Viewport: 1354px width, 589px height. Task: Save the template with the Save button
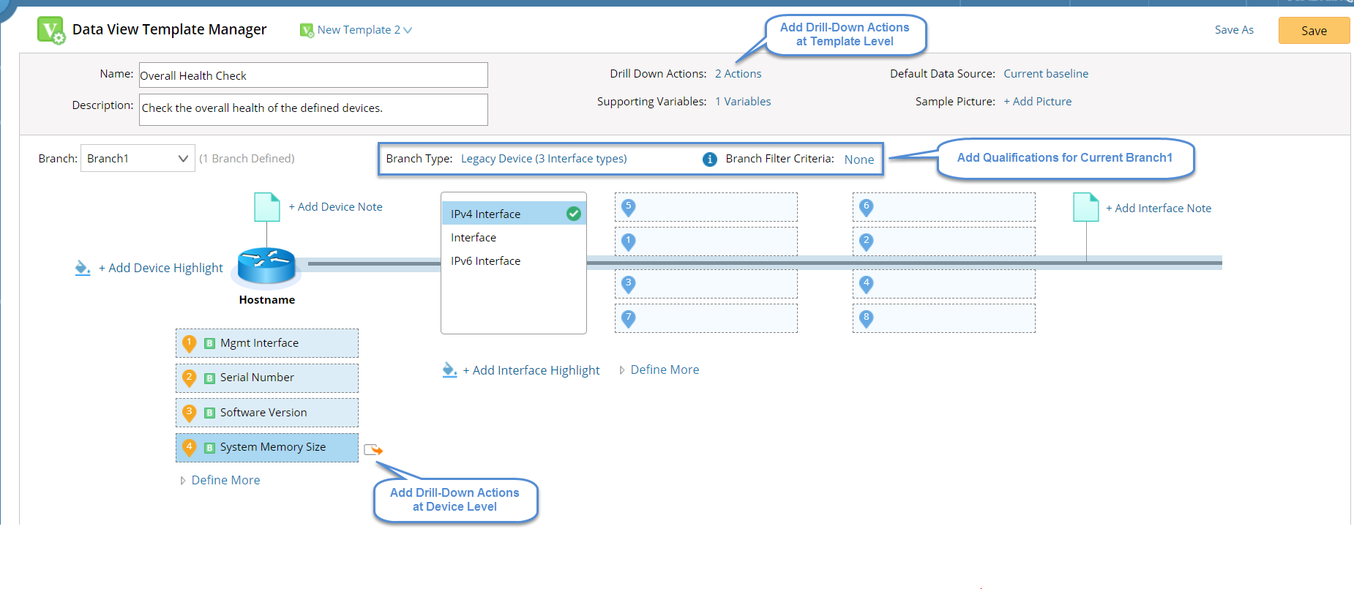coord(1314,31)
